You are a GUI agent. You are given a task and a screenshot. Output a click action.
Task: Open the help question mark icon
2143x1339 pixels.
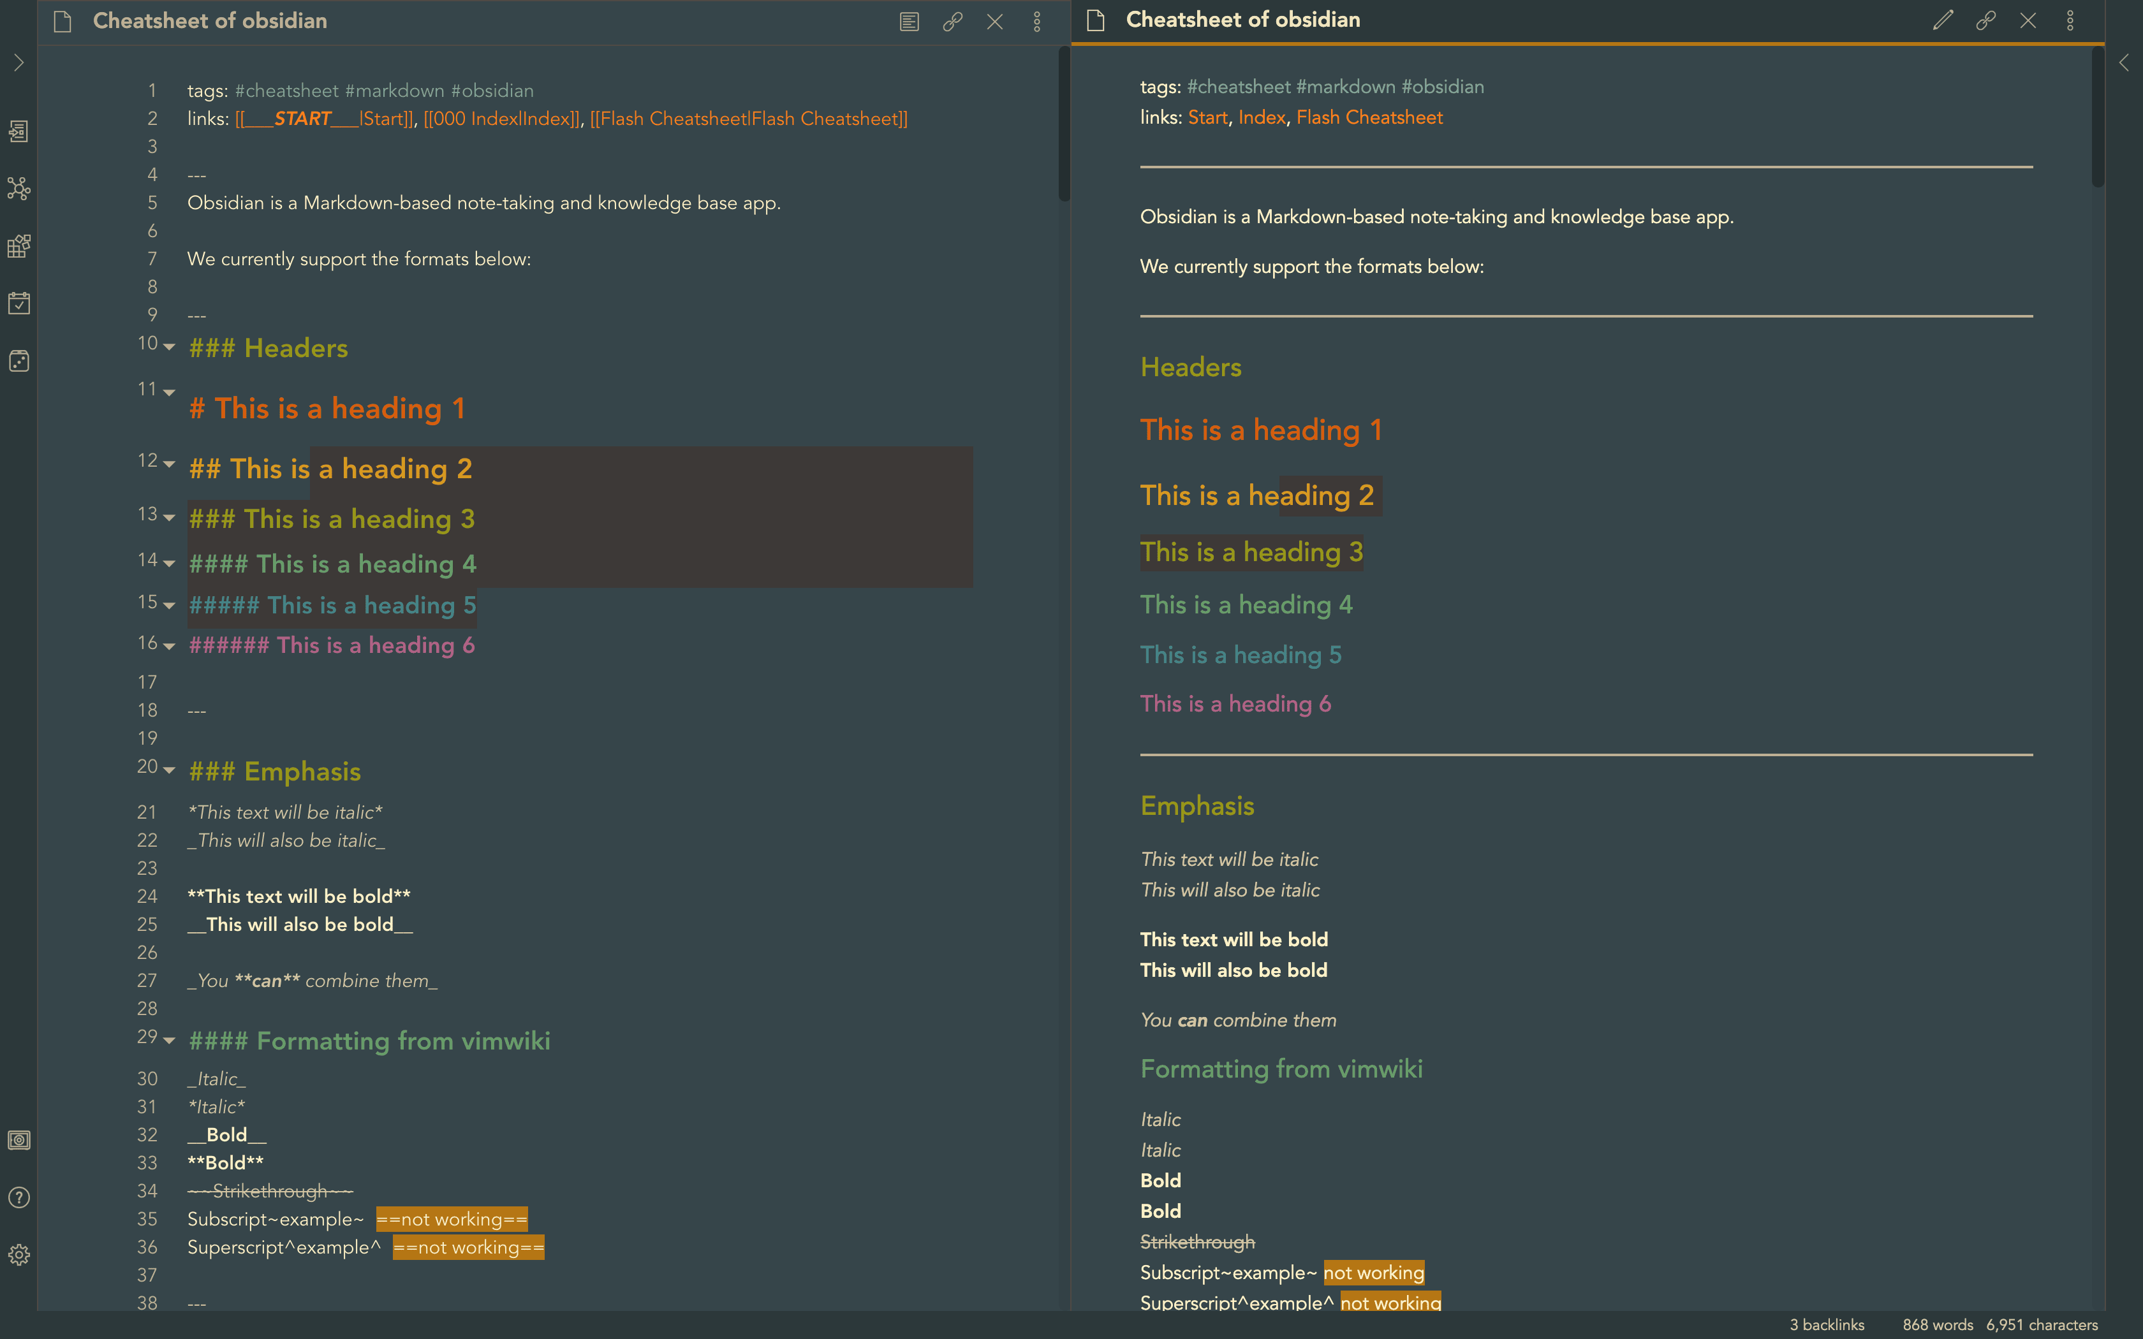(x=18, y=1197)
